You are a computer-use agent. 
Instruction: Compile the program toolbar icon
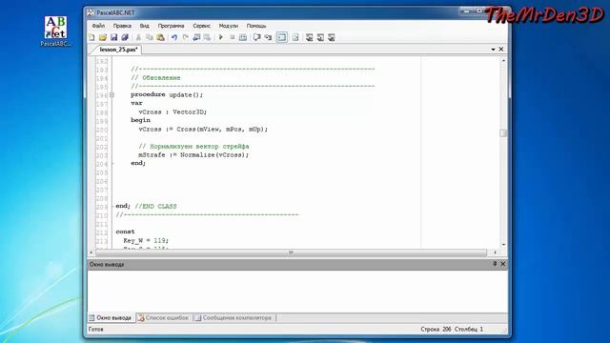(243, 37)
